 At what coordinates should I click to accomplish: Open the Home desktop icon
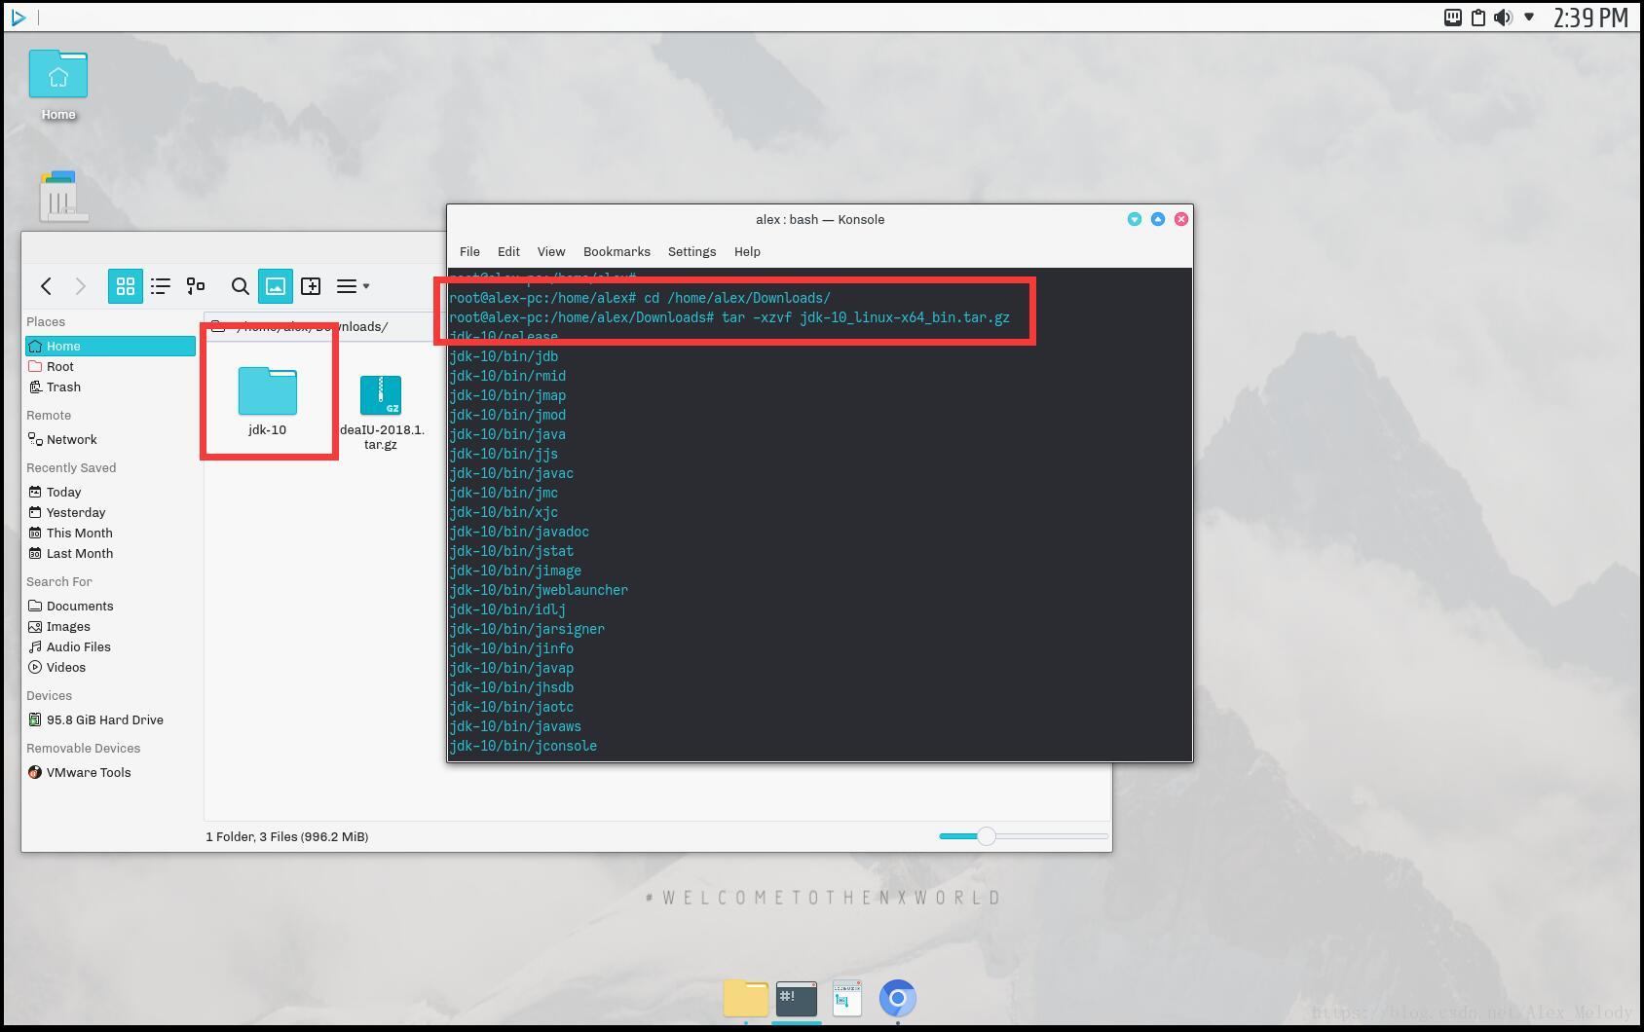point(58,85)
